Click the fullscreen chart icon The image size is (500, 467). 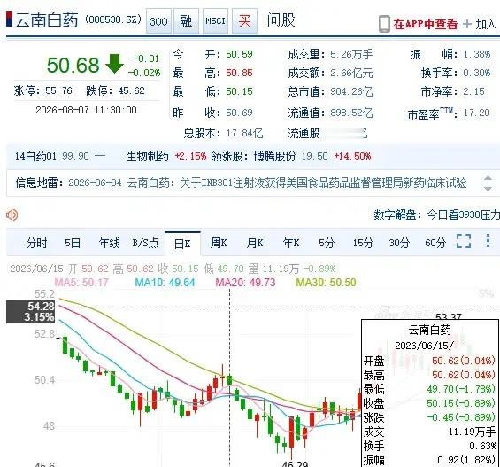pos(464,241)
